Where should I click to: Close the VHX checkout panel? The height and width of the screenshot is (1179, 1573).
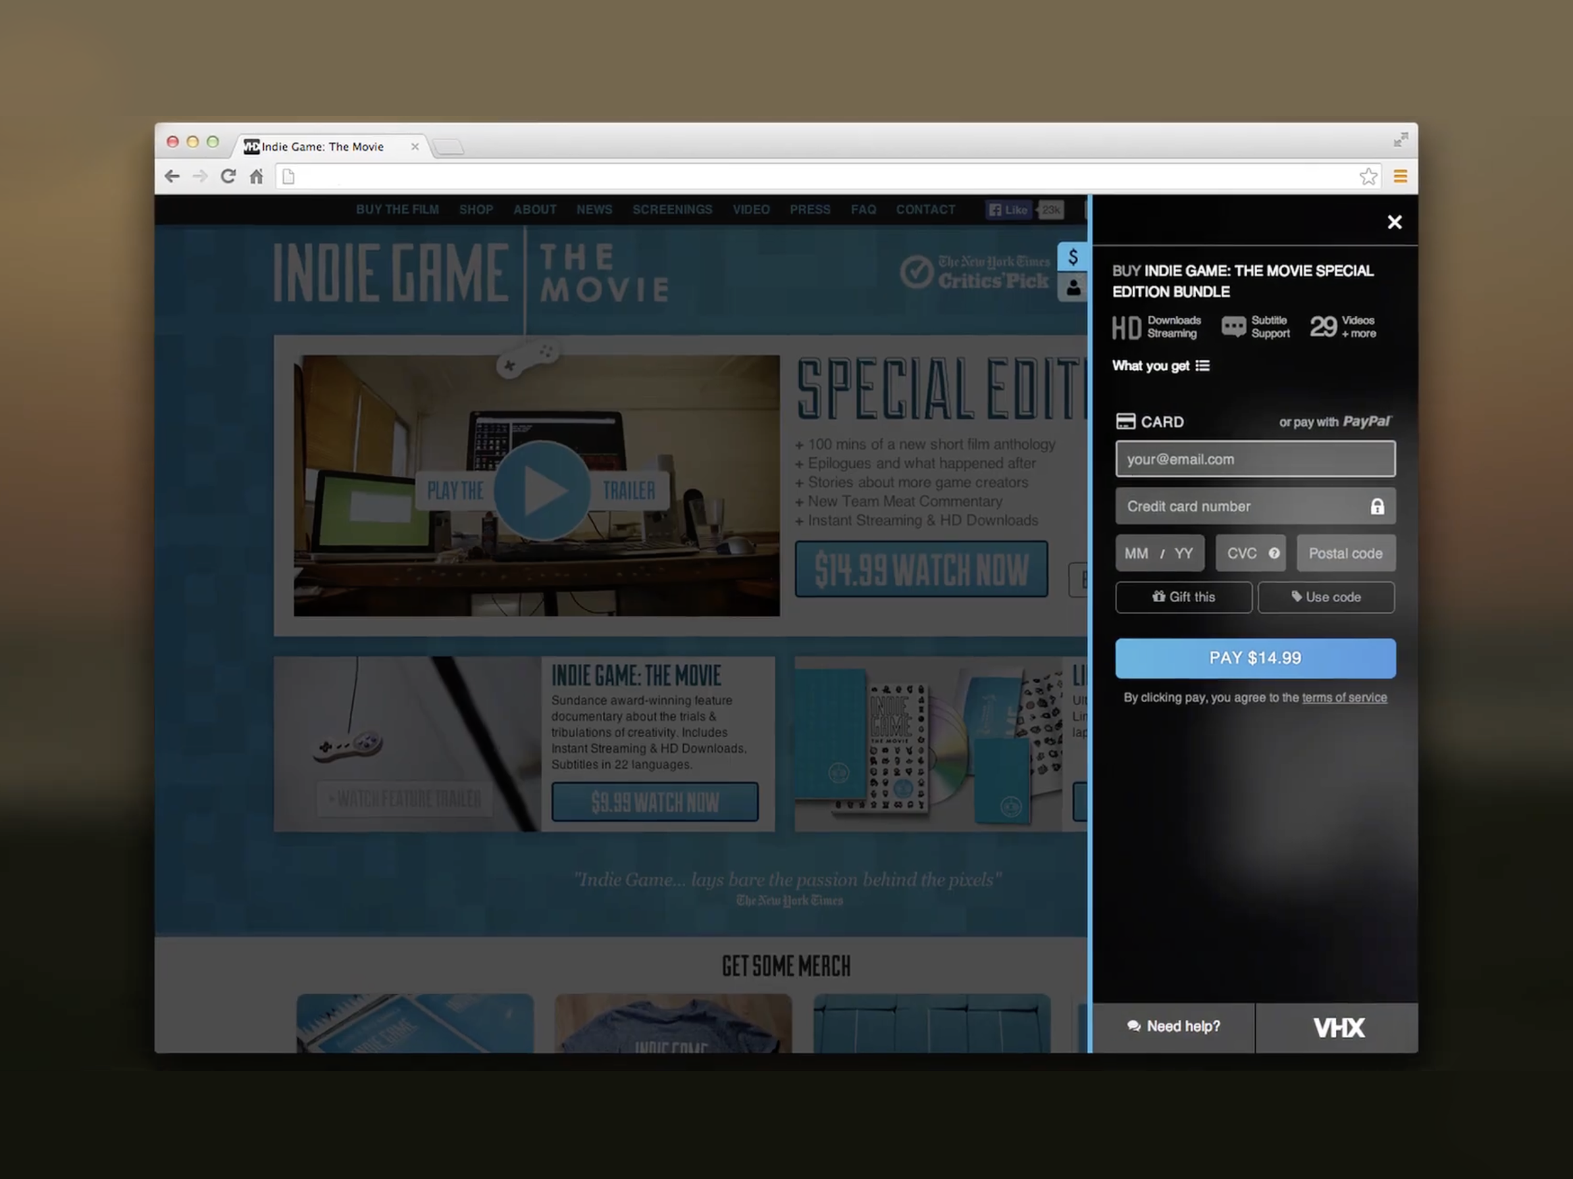[x=1394, y=222]
